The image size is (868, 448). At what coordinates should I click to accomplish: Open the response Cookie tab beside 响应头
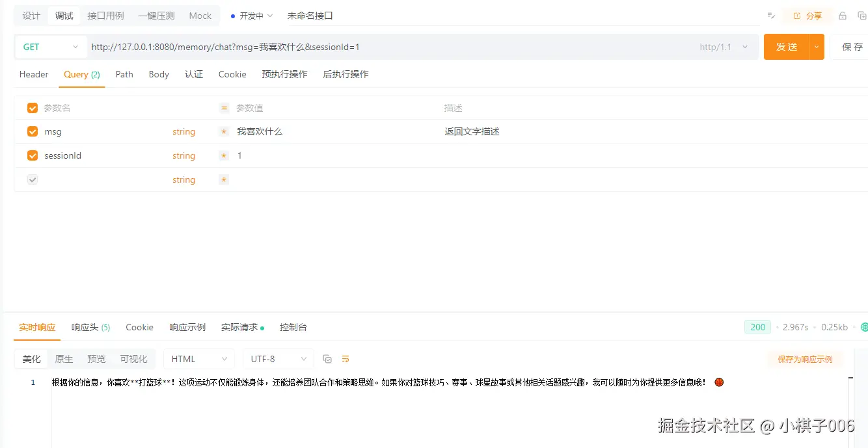coord(139,327)
